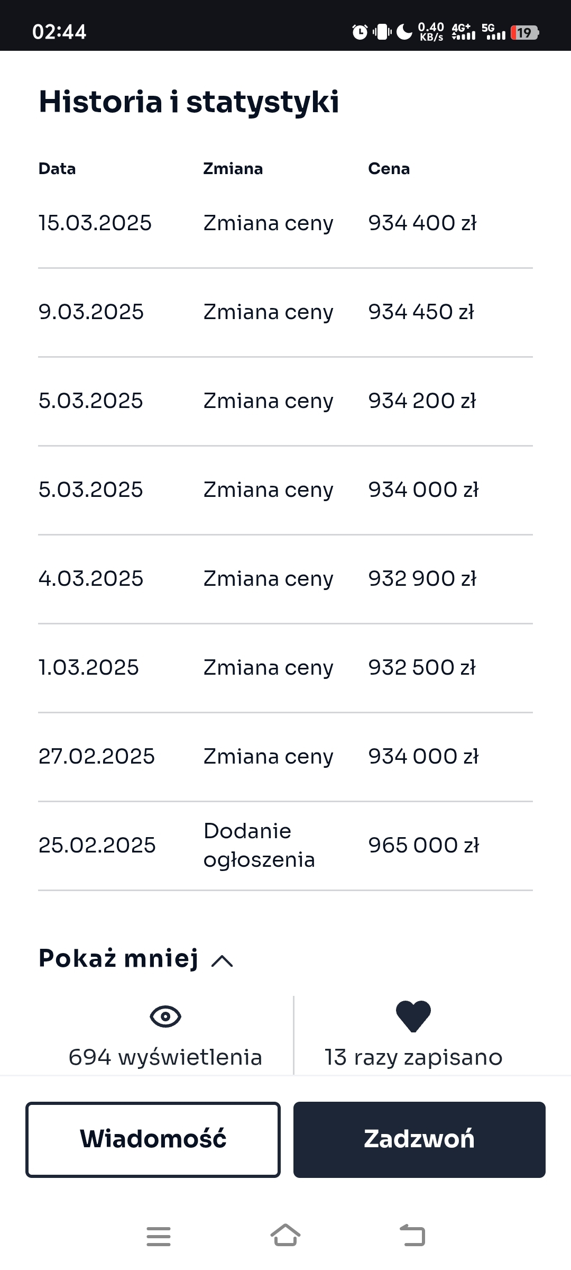The image size is (571, 1270).
Task: Tap the 965 000 zł original price
Action: [423, 845]
